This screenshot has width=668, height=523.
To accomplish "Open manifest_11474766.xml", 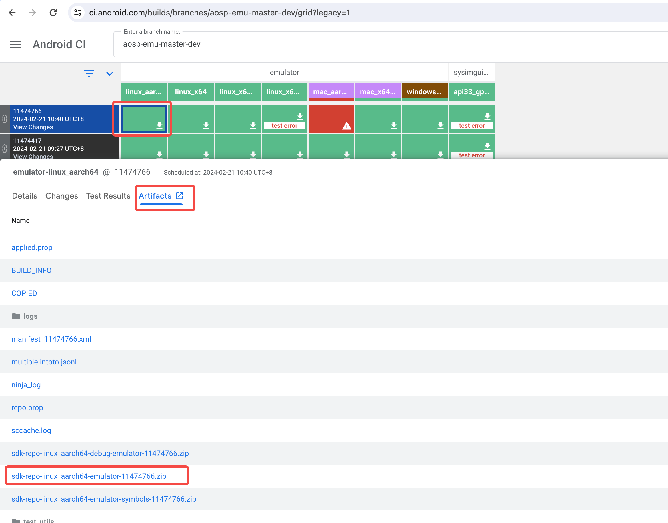I will coord(51,339).
